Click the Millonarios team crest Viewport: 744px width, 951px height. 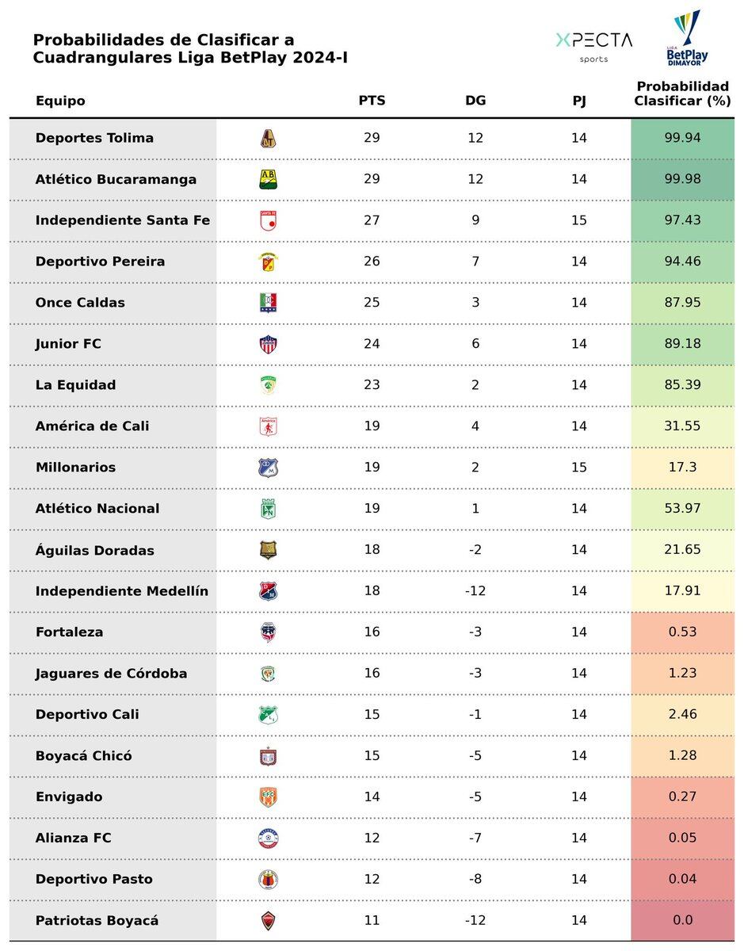click(x=269, y=468)
